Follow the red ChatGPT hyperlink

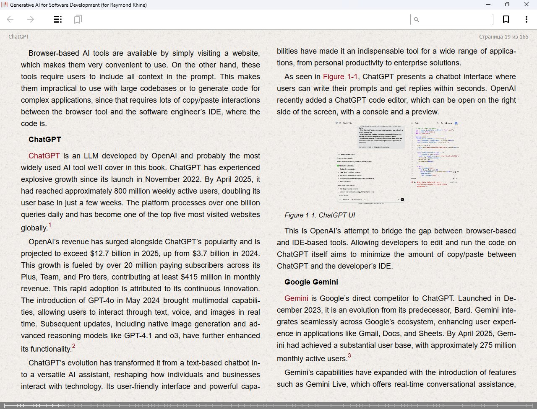44,156
